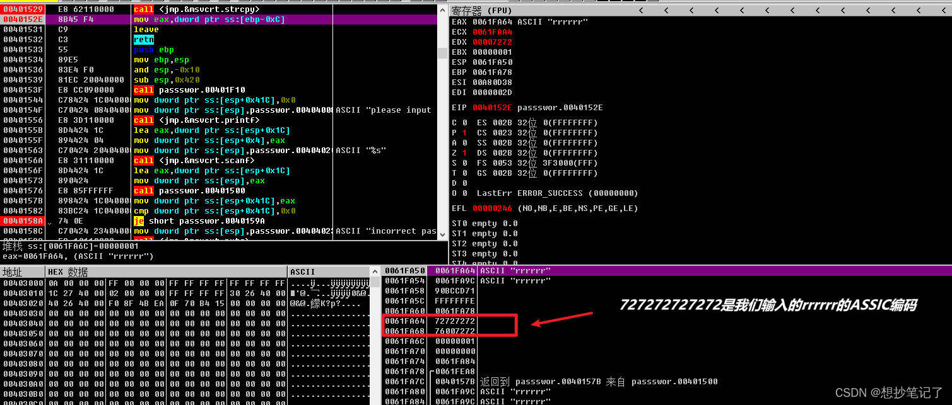
Task: Select stack address 0061FA6C
Action: 405,341
